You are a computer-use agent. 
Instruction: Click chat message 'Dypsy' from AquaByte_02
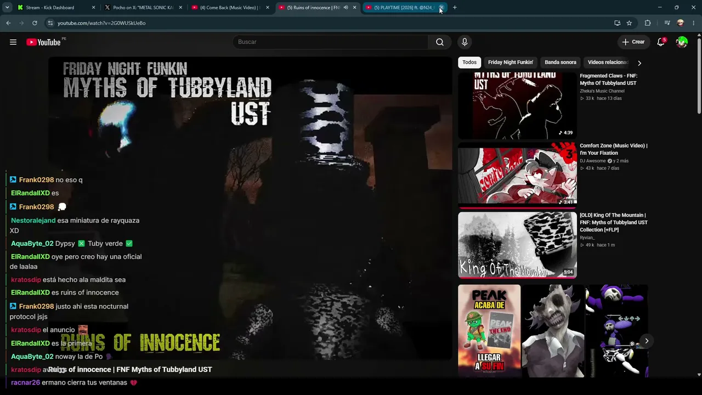click(x=65, y=244)
